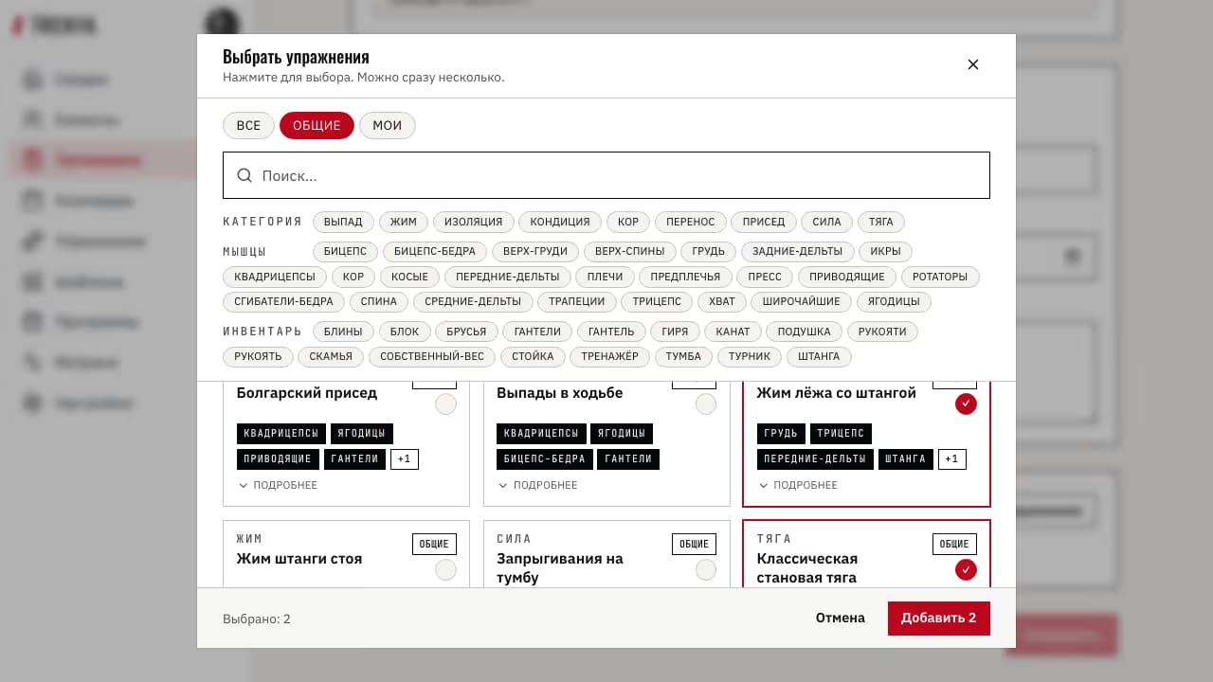
Task: Close the exercise selection dialog
Action: 972,64
